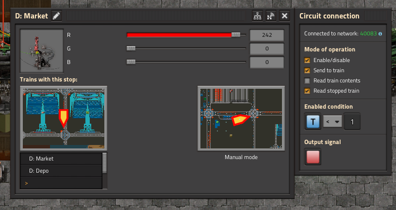Click the R color slider handle
Screen dimensions: 396x210
[236, 35]
